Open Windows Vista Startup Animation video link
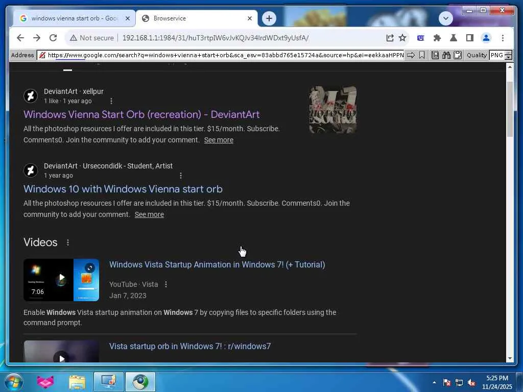523x392 pixels. tap(217, 265)
